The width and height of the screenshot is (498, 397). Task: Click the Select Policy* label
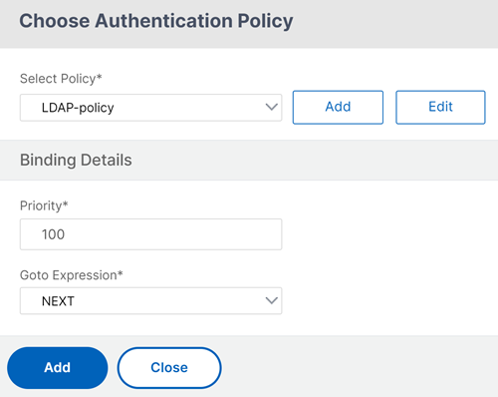(x=61, y=79)
